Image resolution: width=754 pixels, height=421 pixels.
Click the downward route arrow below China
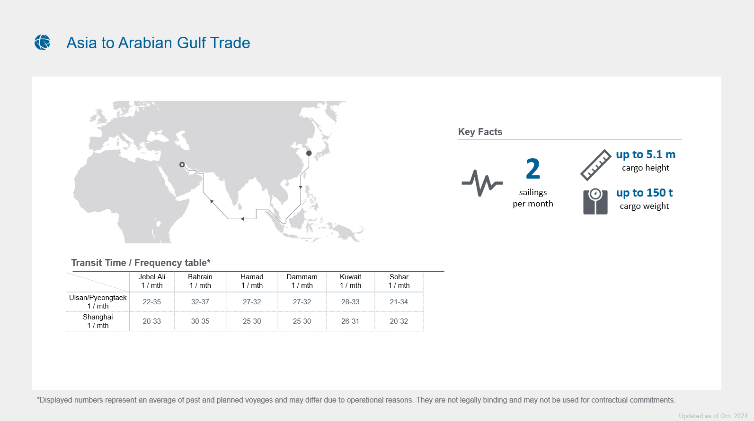pos(301,188)
